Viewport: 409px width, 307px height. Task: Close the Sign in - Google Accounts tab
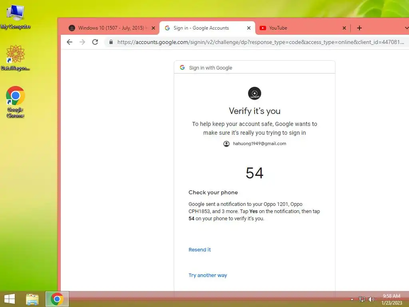pyautogui.click(x=249, y=28)
